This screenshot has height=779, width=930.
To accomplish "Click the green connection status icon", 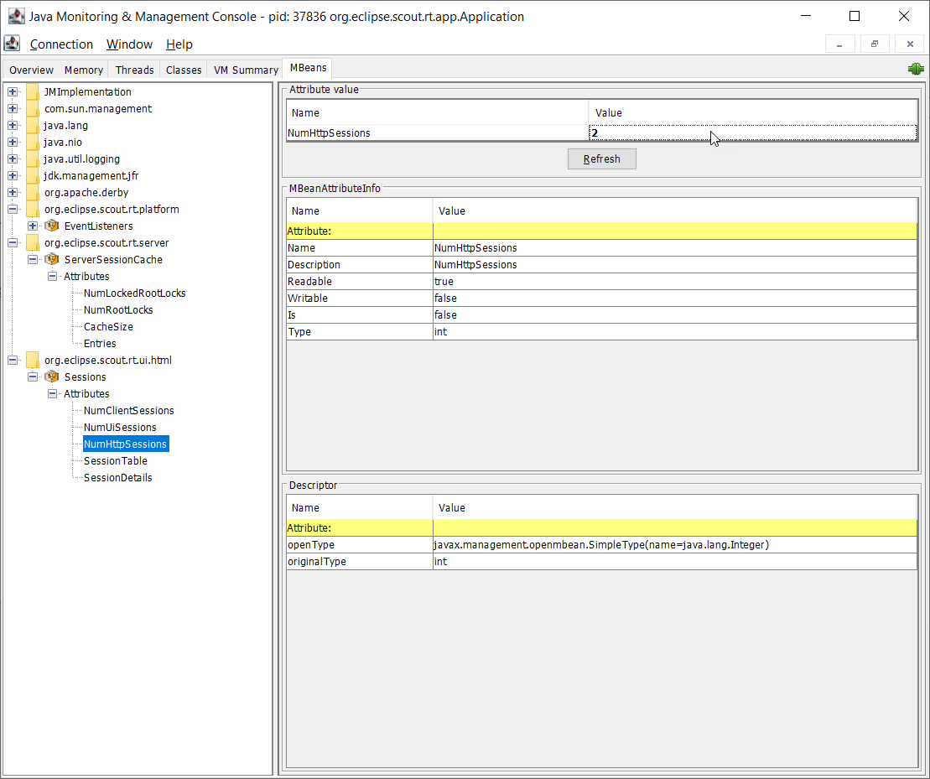I will click(x=916, y=69).
